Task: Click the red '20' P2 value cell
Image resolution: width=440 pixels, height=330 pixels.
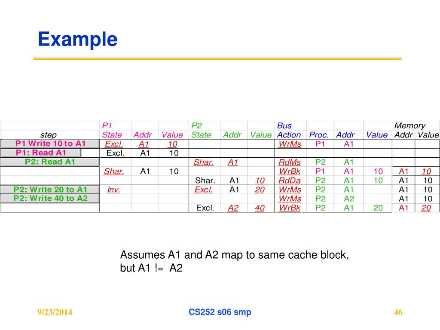Action: 260,189
